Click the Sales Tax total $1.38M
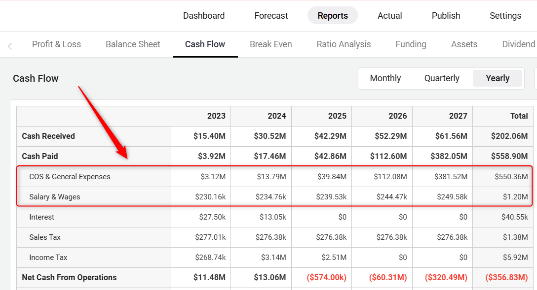537x290 pixels. pyautogui.click(x=515, y=237)
